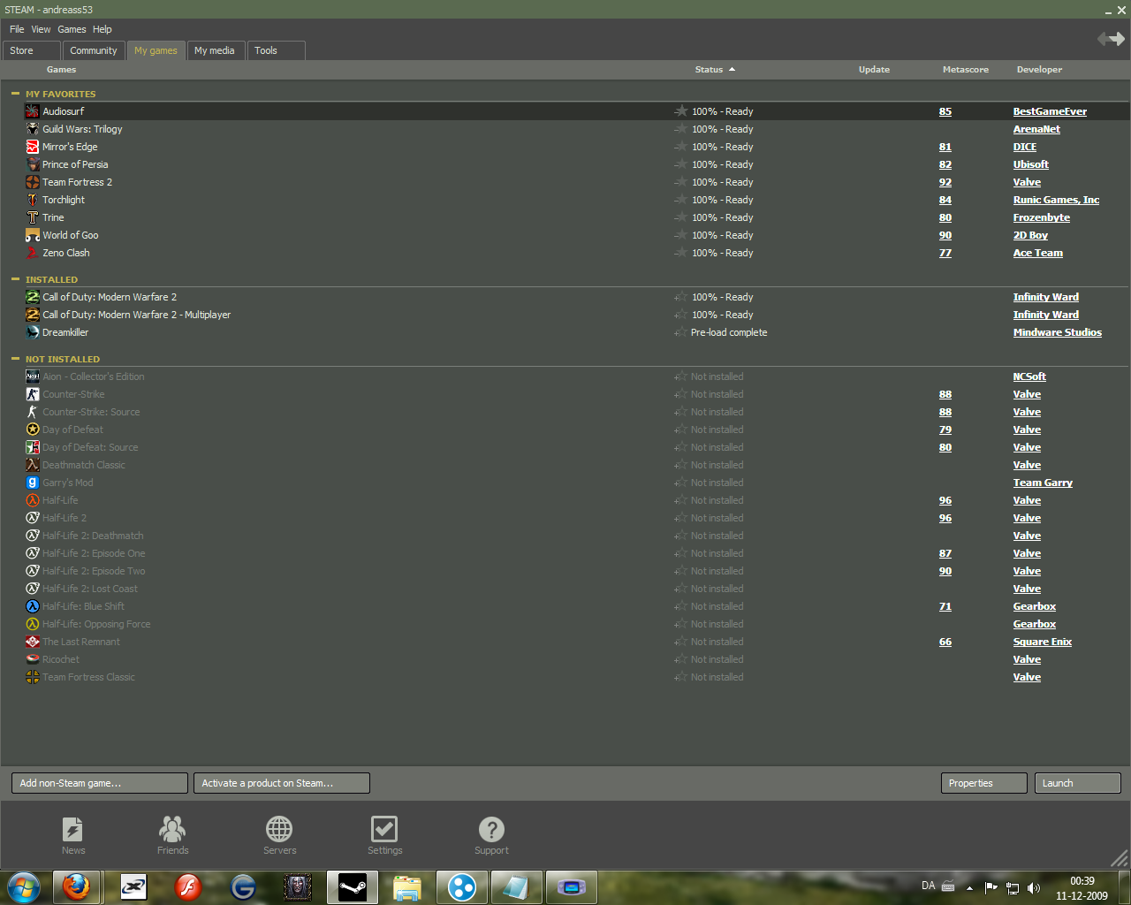
Task: Click the forward navigation arrow
Action: coord(1119,39)
